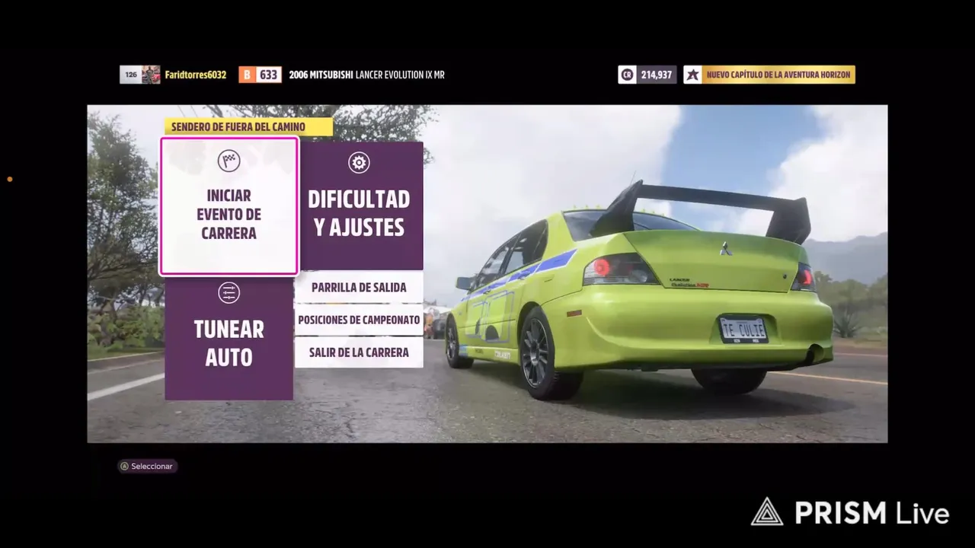Open Nuevo Capítulo de la Aventura Horizon banner

point(778,75)
